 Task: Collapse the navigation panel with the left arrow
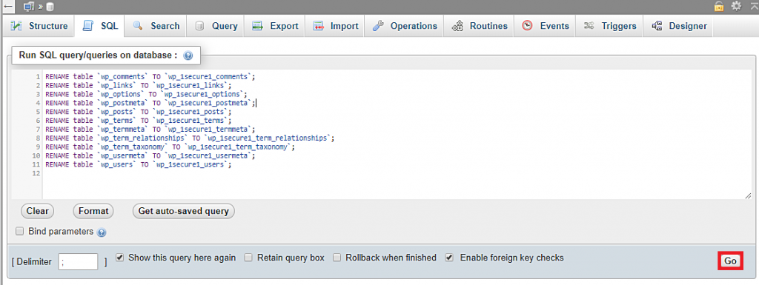click(x=7, y=6)
